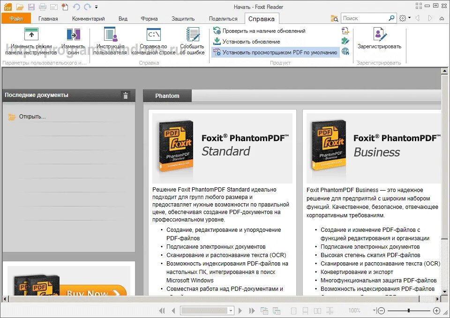This screenshot has width=450, height=318.
Task: Click the globe with home icon
Action: click(x=345, y=52)
